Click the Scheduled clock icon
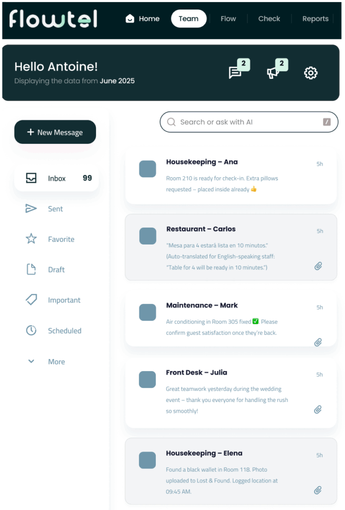This screenshot has width=345, height=510. 31,331
